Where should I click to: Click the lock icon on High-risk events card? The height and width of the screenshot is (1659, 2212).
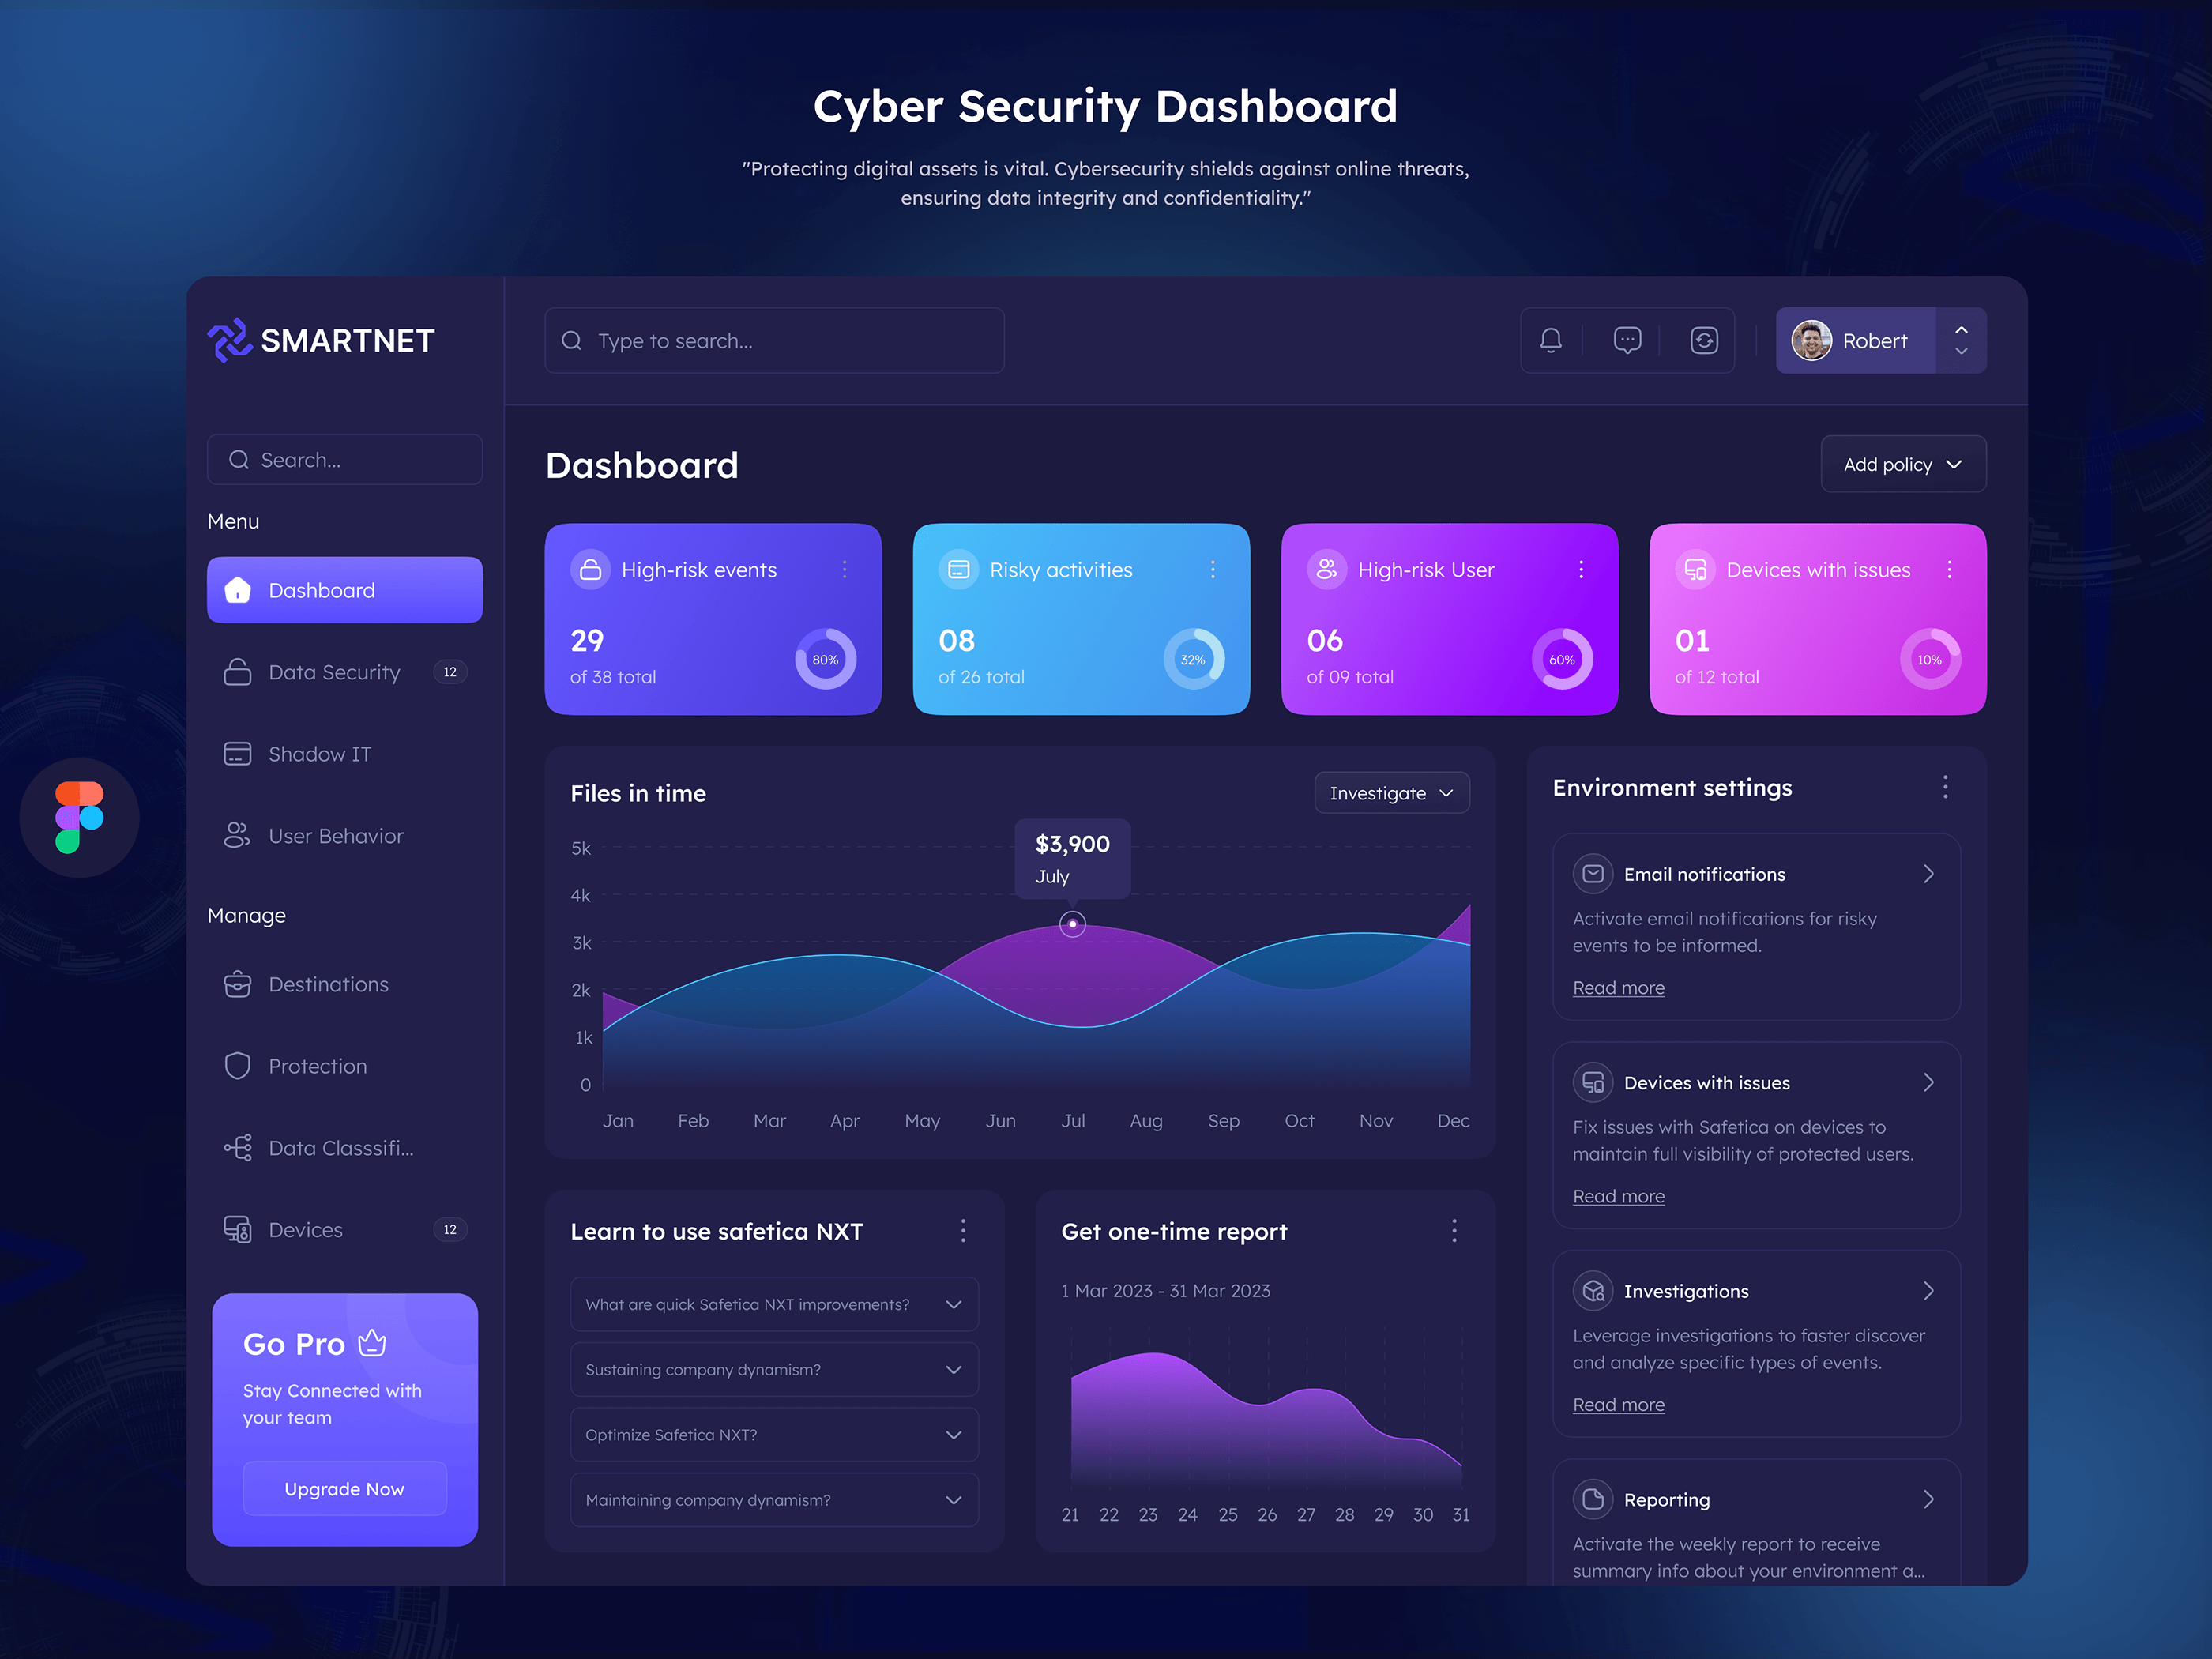coord(590,569)
